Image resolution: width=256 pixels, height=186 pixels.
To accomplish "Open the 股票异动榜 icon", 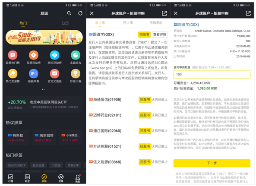I will point(34,55).
